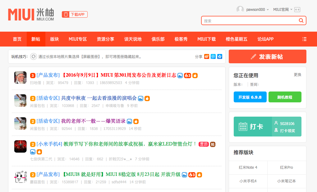
Task: Share to Tencent Weibo icon
Action: pyautogui.click(x=213, y=56)
